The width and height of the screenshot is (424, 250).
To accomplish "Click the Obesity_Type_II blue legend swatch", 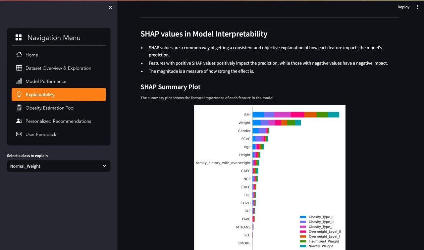I will 303,217.
